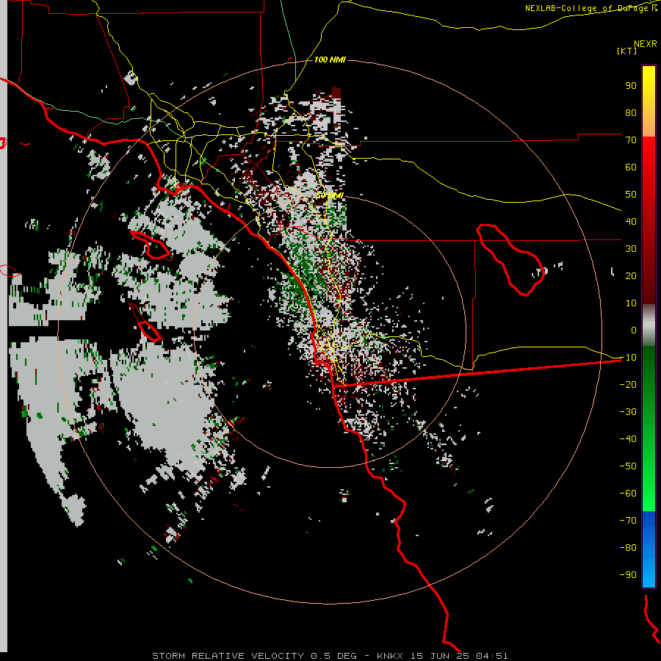Viewport: 661px width, 661px height.
Task: Click the [KT] units label
Action: 627,51
